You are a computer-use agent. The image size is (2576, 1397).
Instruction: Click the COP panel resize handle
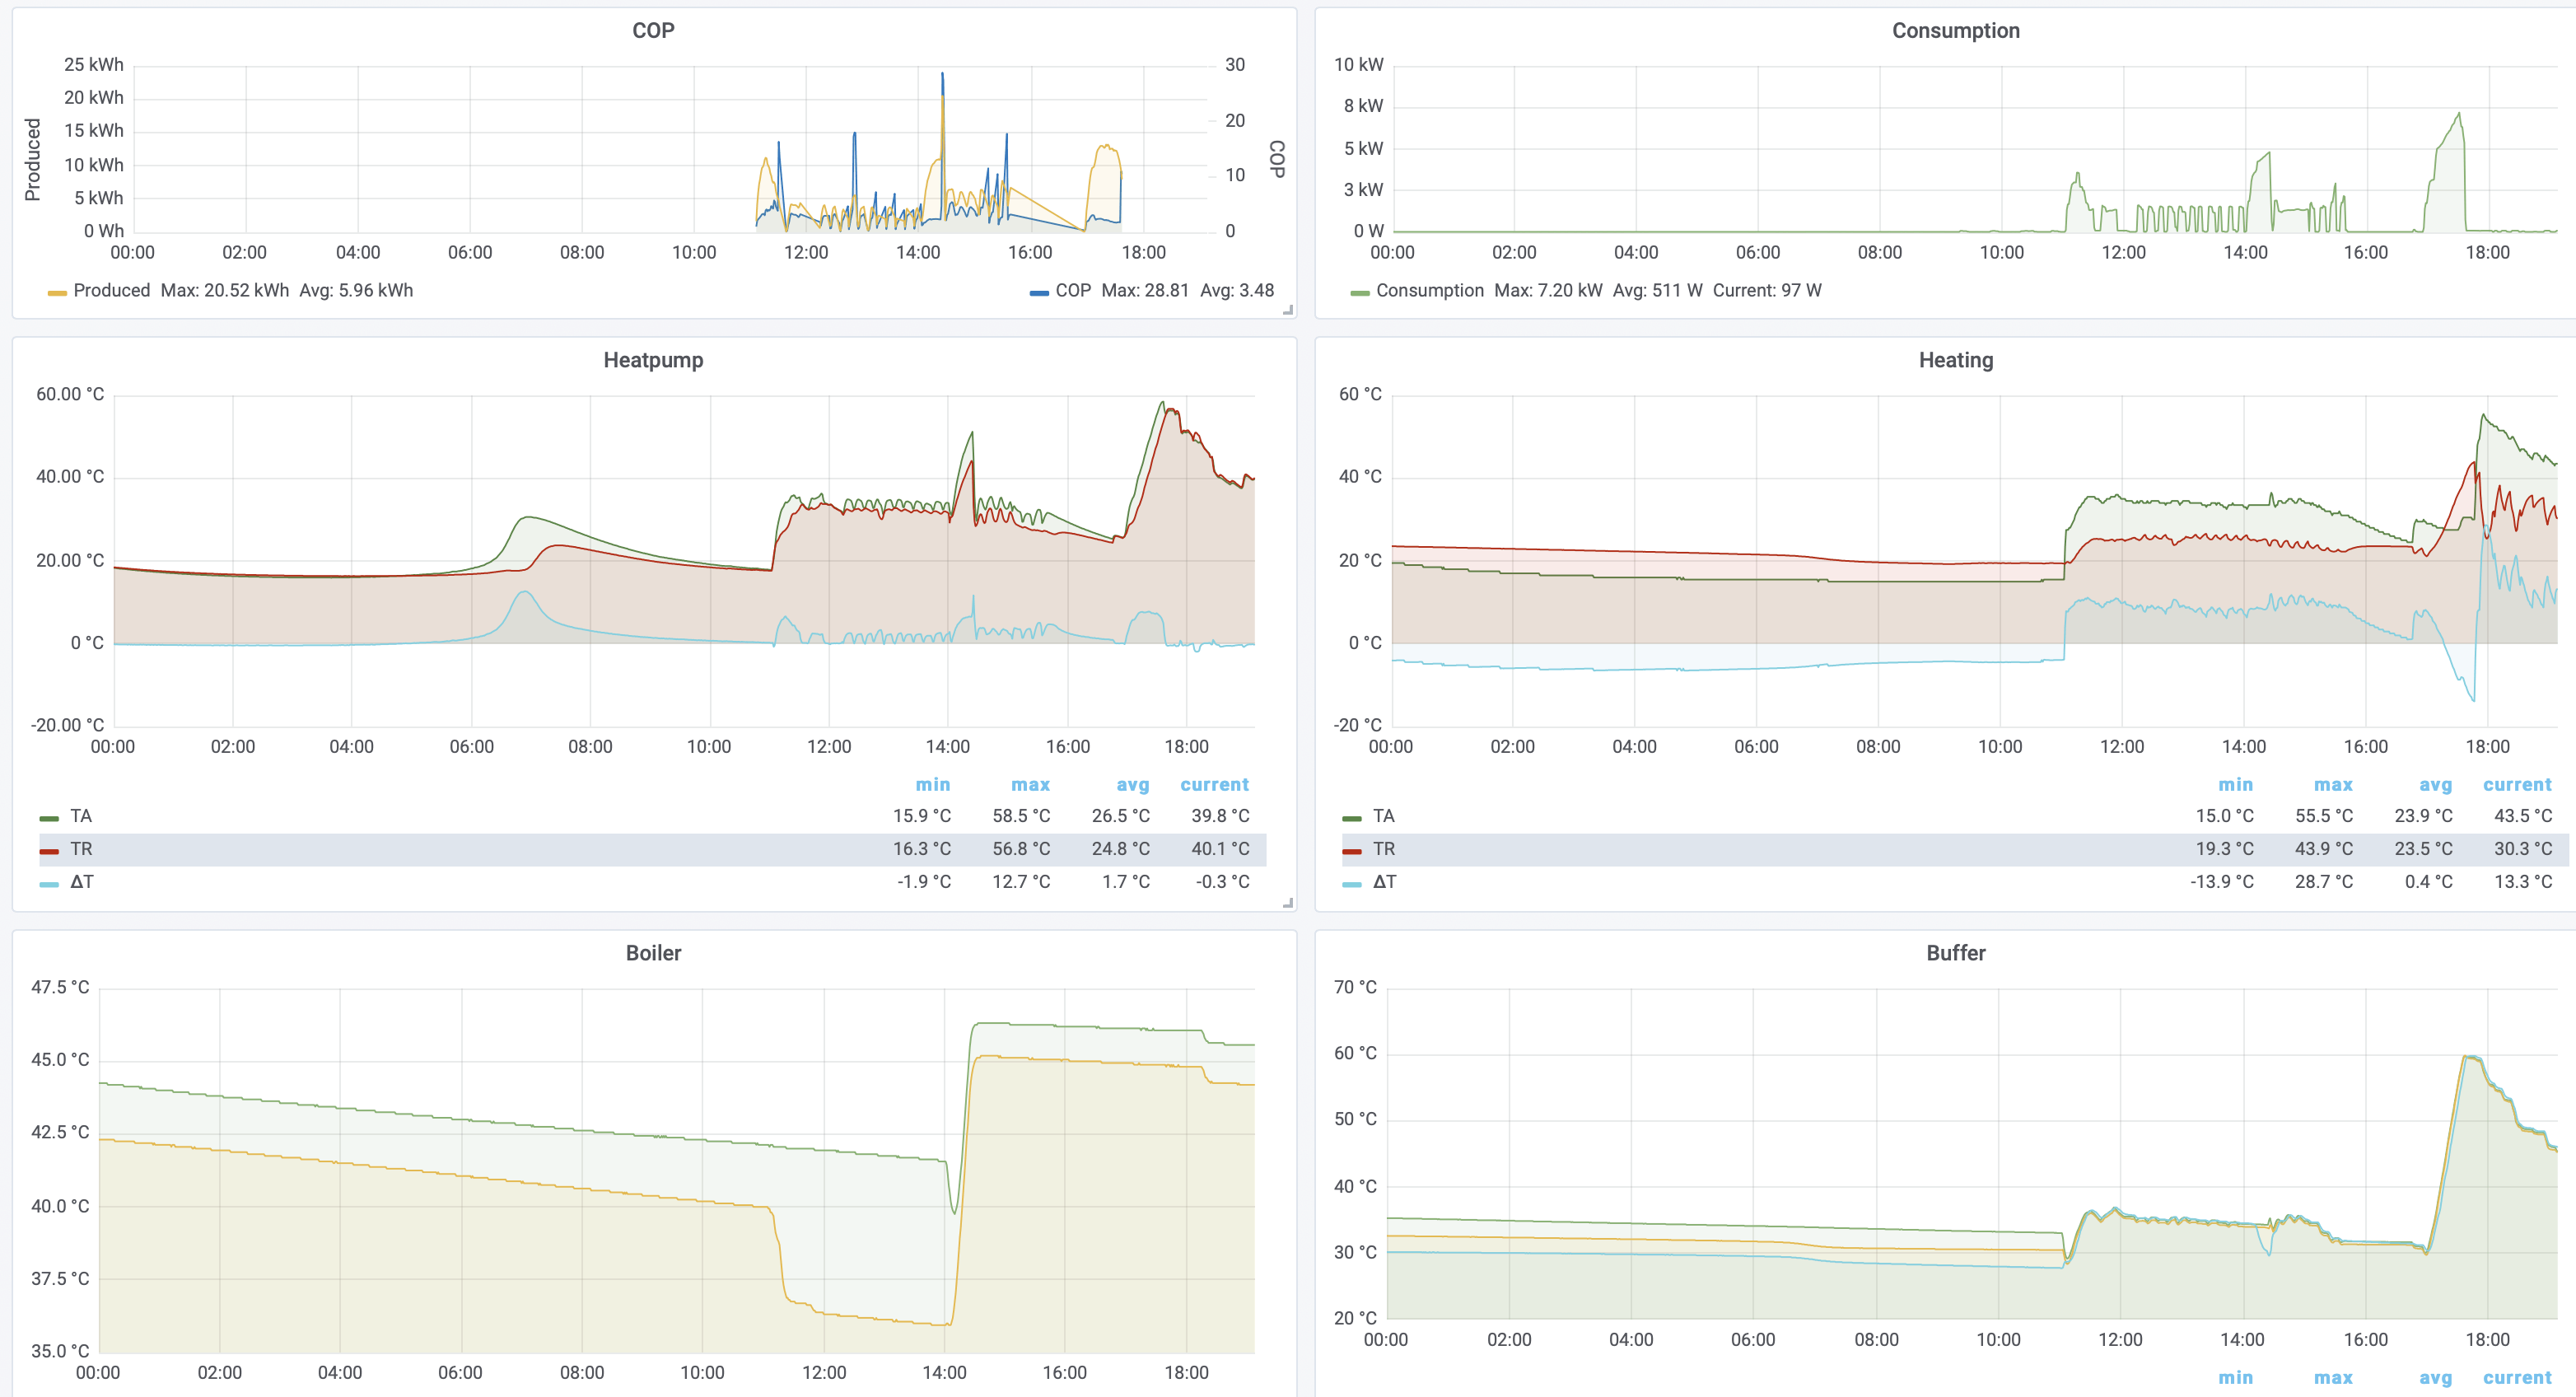coord(1288,310)
